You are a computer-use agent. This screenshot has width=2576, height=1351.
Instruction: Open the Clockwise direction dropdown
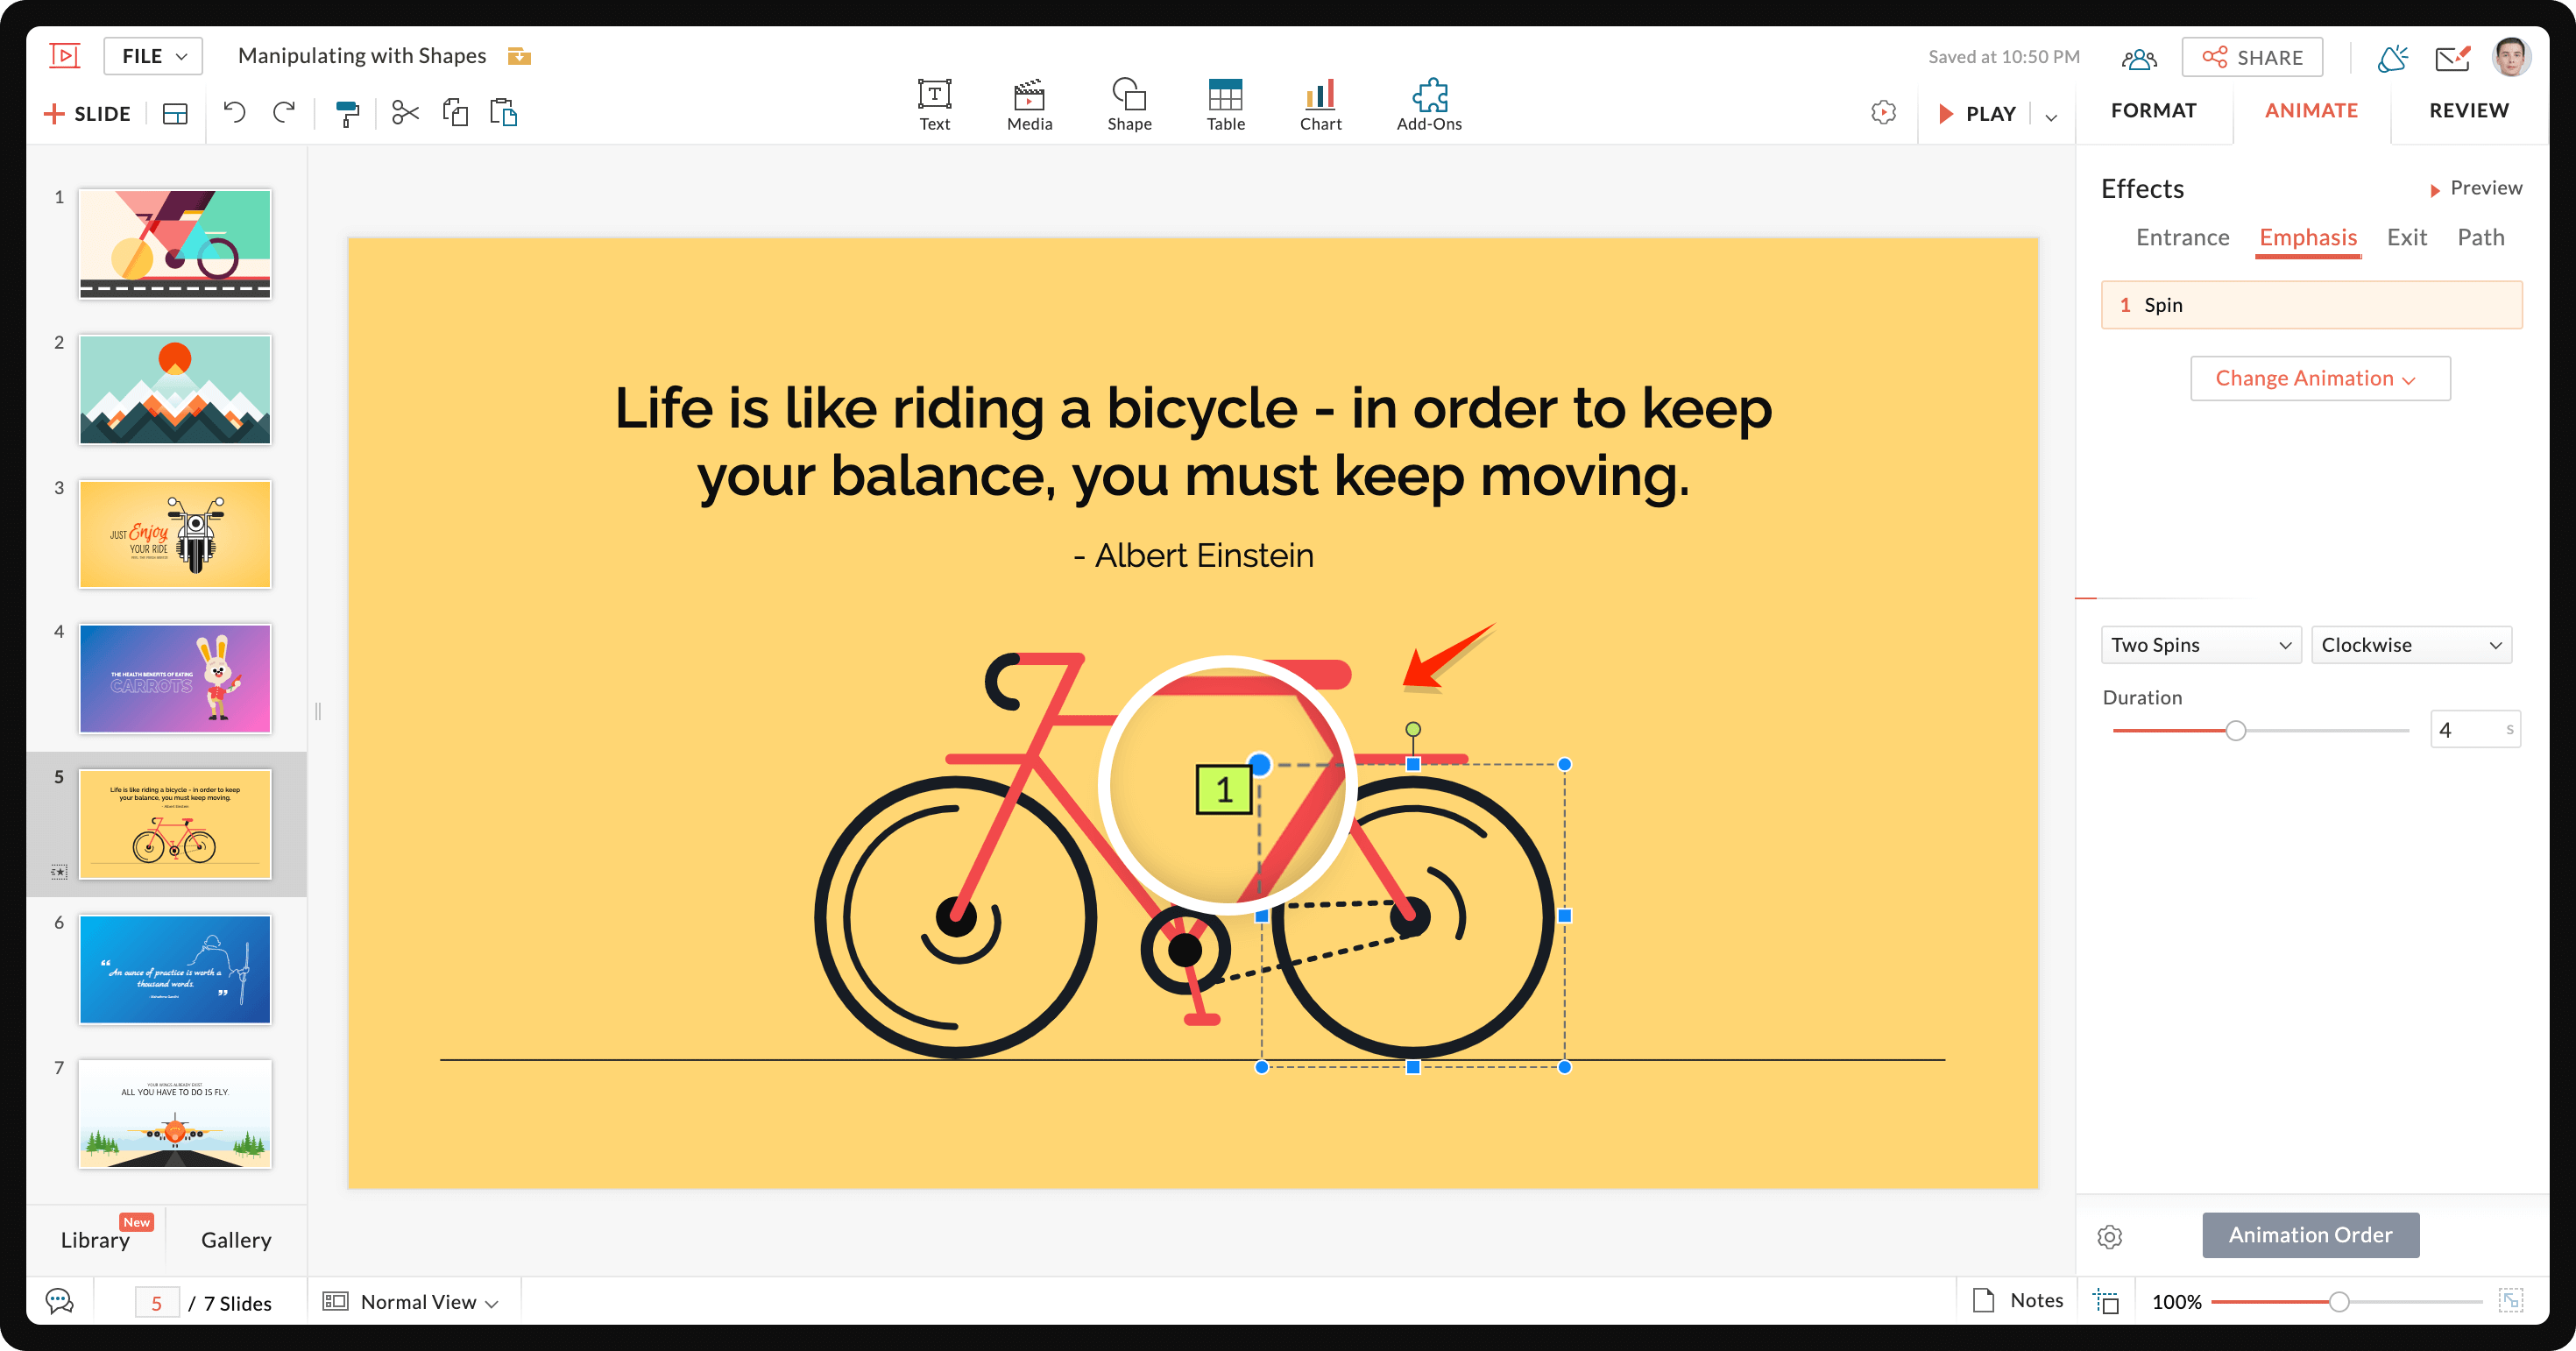(2411, 645)
